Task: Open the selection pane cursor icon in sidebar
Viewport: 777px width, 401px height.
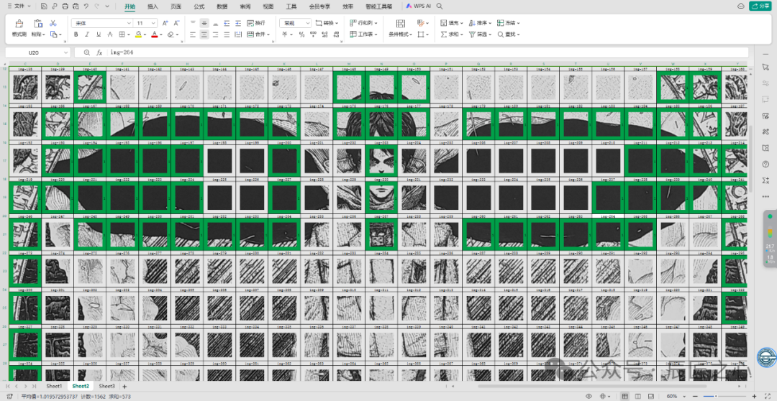Action: pyautogui.click(x=765, y=67)
